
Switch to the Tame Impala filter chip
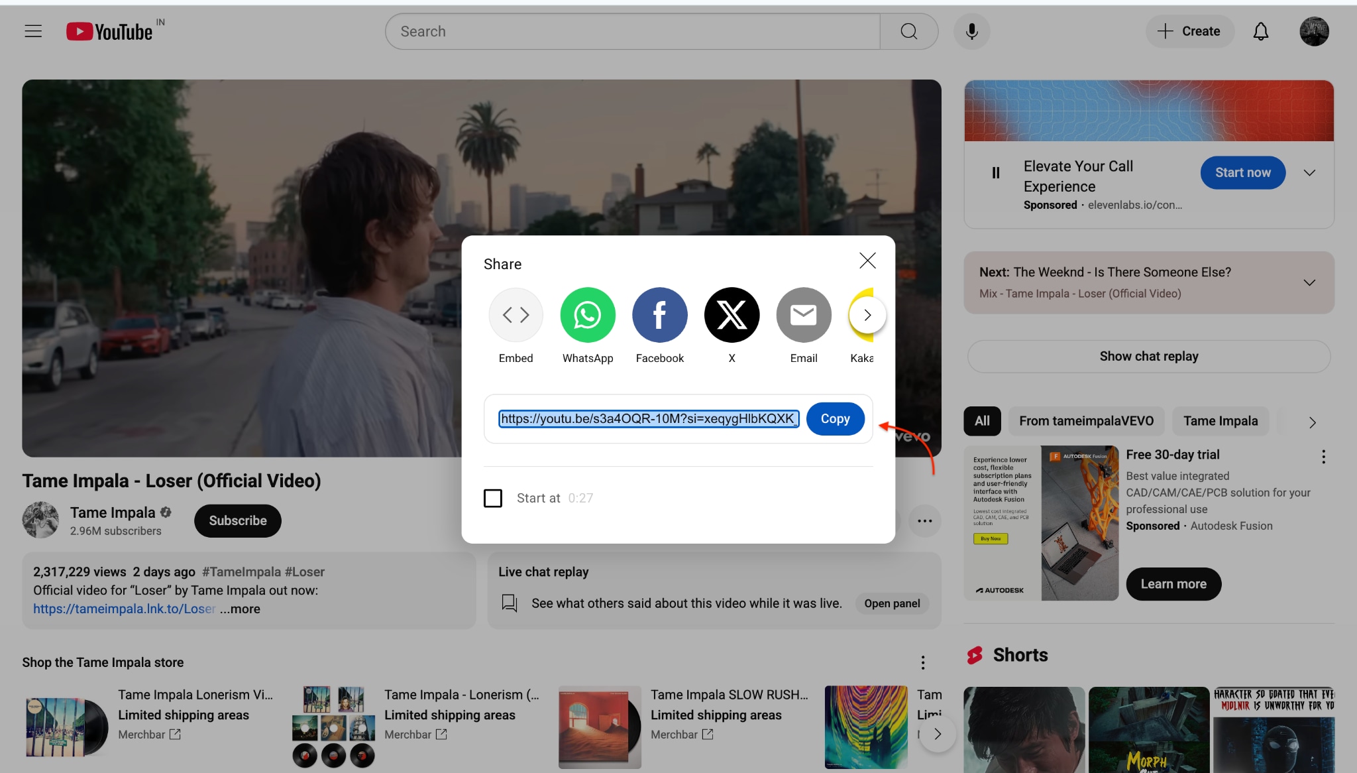click(x=1220, y=421)
